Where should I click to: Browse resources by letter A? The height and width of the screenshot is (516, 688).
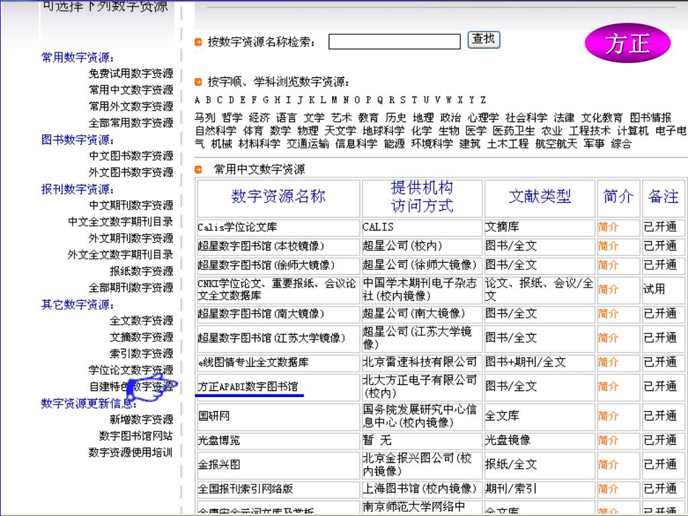[198, 100]
